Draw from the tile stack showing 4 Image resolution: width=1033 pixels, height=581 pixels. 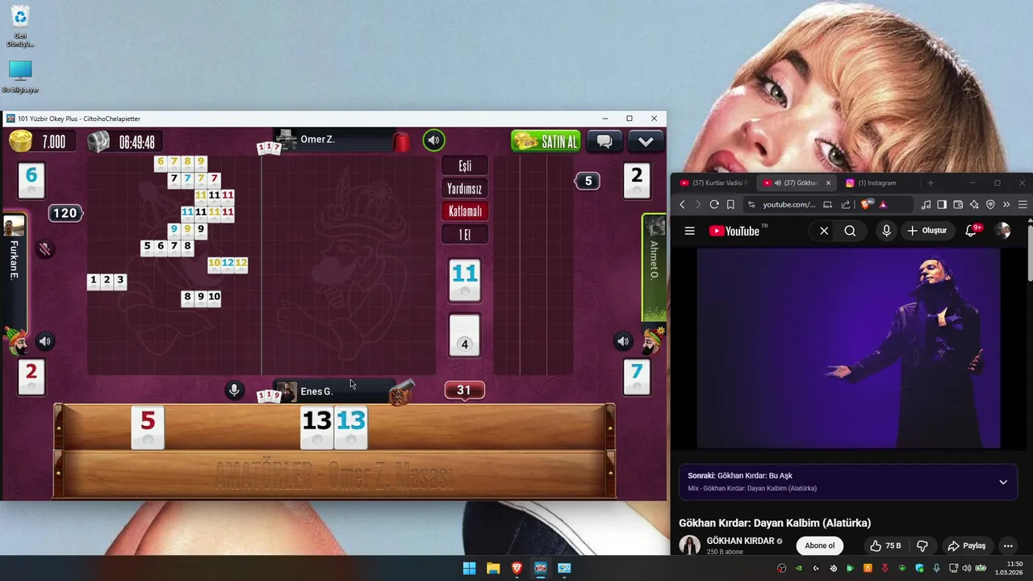coord(464,335)
